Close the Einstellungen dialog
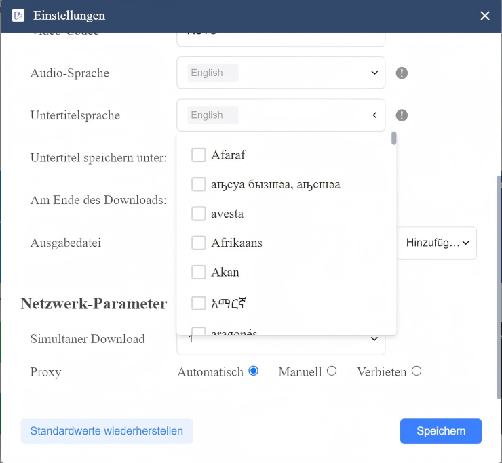The height and width of the screenshot is (463, 502). [x=485, y=16]
